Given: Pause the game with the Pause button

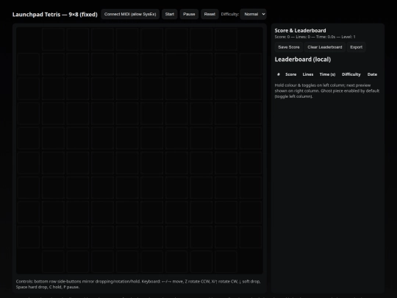Looking at the screenshot, I should (189, 14).
